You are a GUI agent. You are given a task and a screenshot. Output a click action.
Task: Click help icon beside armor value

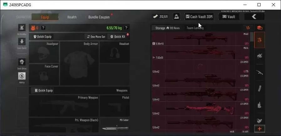click(43, 28)
